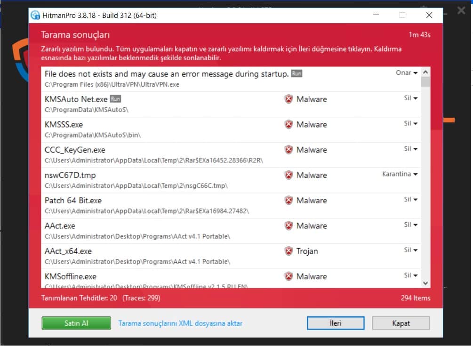
Task: Click the malware shield icon for CCC_KeyGen.exe
Action: click(289, 150)
